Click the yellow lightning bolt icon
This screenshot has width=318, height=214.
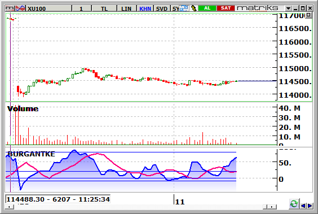coord(194,8)
